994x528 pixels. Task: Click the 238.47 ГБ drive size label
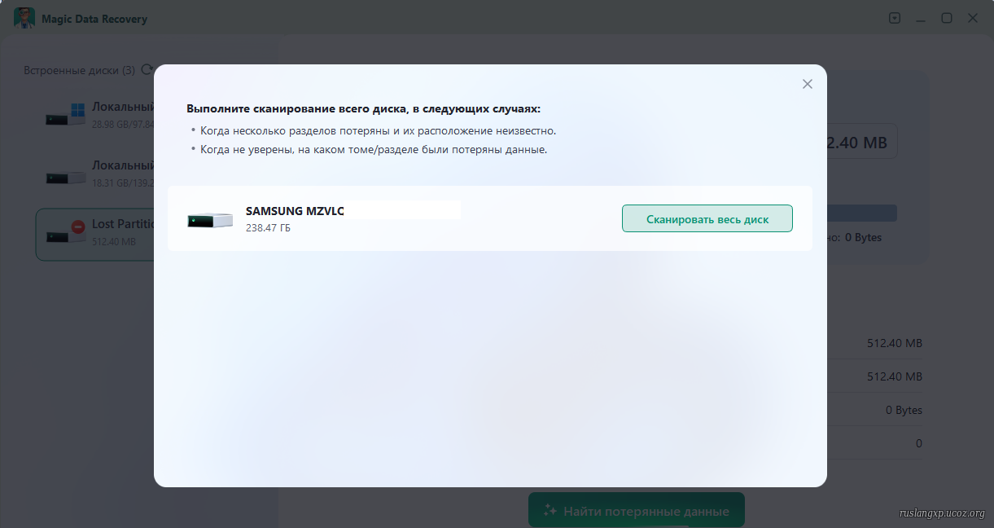coord(268,228)
